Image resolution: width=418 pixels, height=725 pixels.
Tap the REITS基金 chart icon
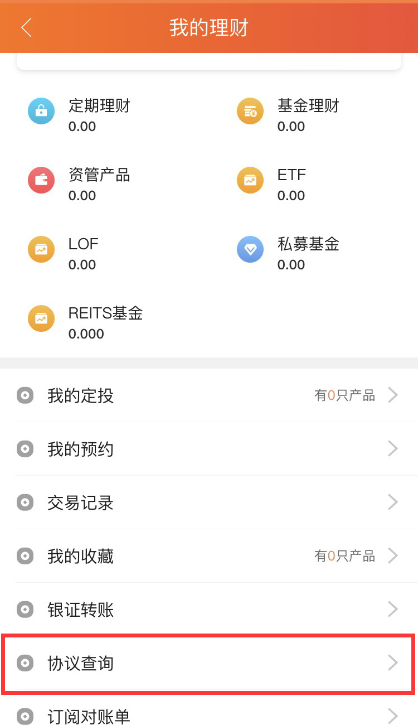[41, 318]
